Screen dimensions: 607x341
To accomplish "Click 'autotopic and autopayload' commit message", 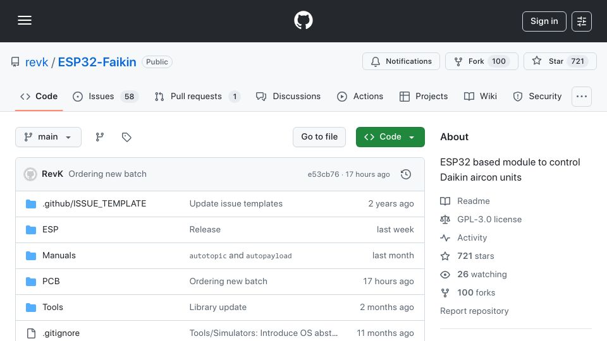I will point(240,256).
